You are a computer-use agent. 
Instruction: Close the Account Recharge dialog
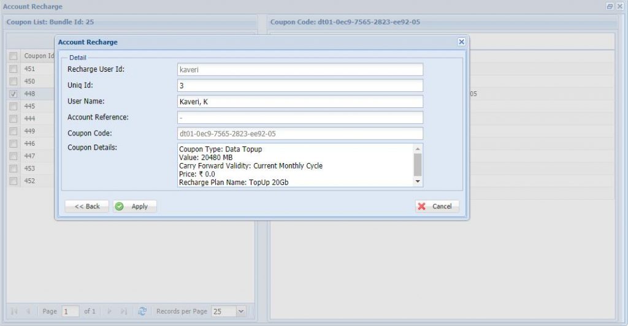tap(461, 42)
